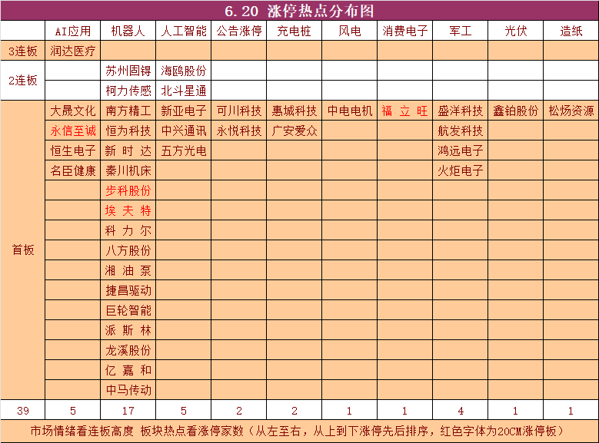The height and width of the screenshot is (443, 599).
Task: Click the cell 派斯林
Action: 128,330
